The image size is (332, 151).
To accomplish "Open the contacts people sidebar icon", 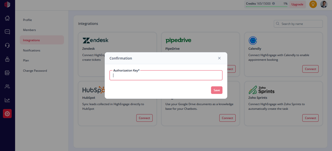I will pyautogui.click(x=7, y=86).
